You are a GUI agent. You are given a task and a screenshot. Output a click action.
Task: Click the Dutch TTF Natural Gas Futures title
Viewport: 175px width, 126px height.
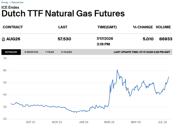click(x=63, y=13)
